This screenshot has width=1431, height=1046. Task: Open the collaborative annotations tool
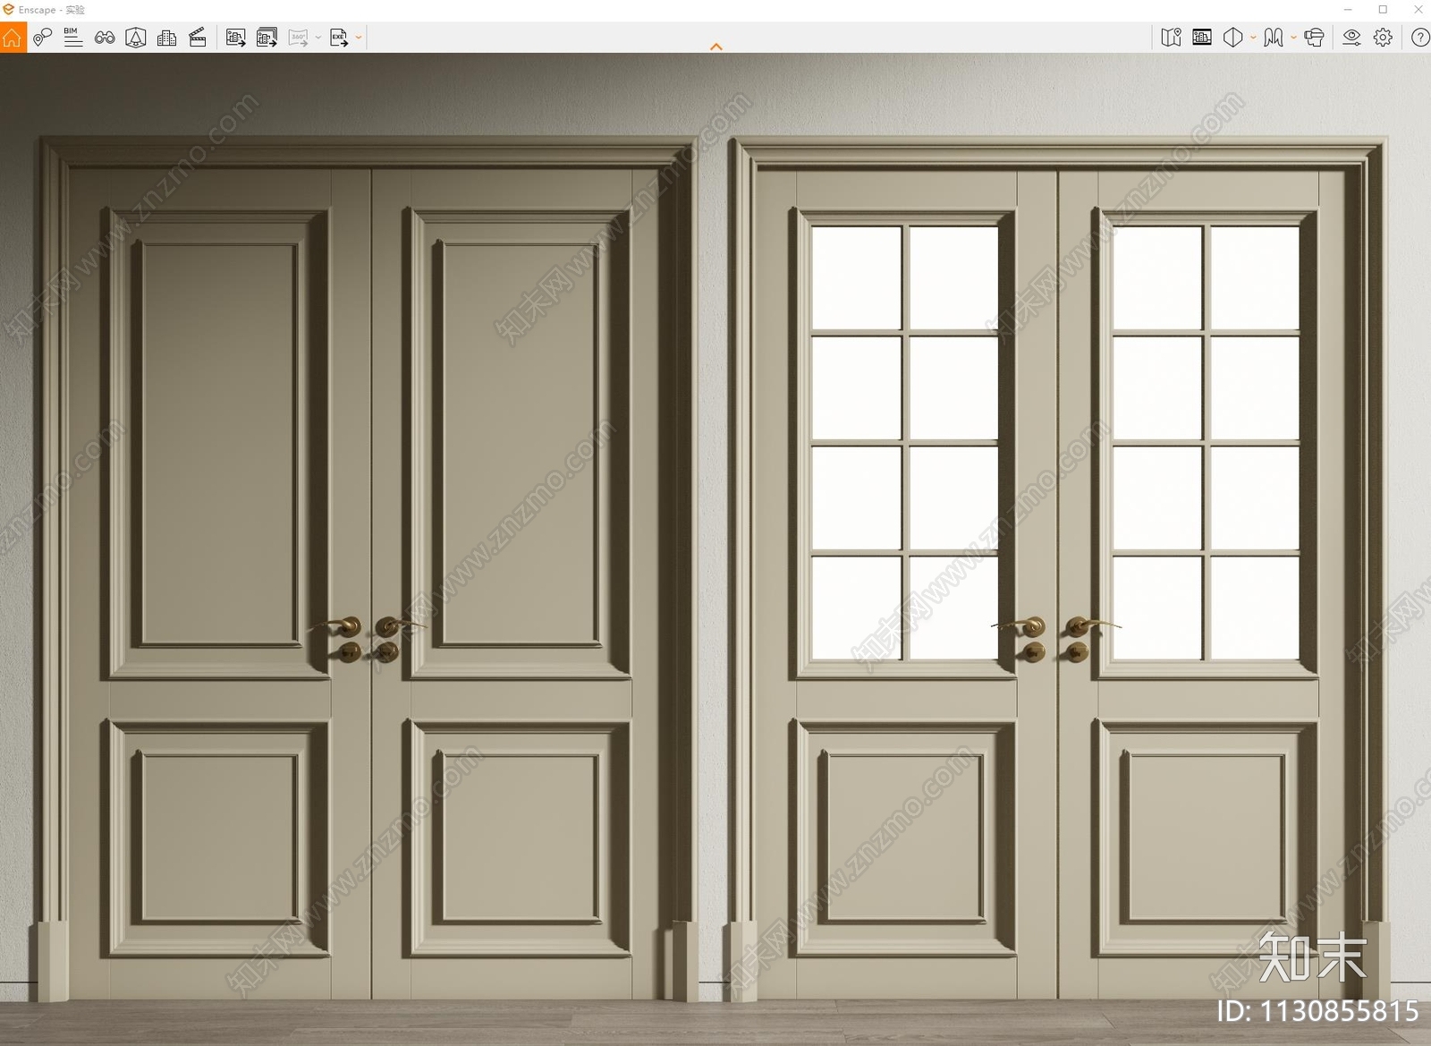click(x=42, y=38)
